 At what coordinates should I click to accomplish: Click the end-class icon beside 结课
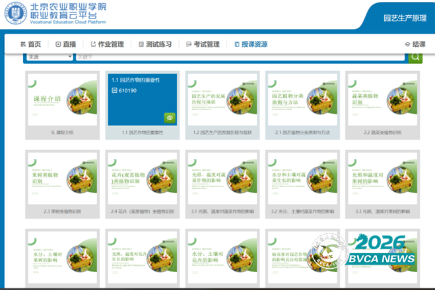407,44
